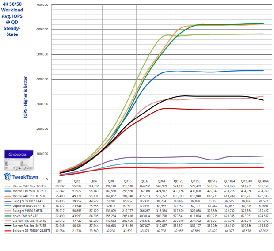
Task: Click the QD256 axis label
Action: pos(195,181)
